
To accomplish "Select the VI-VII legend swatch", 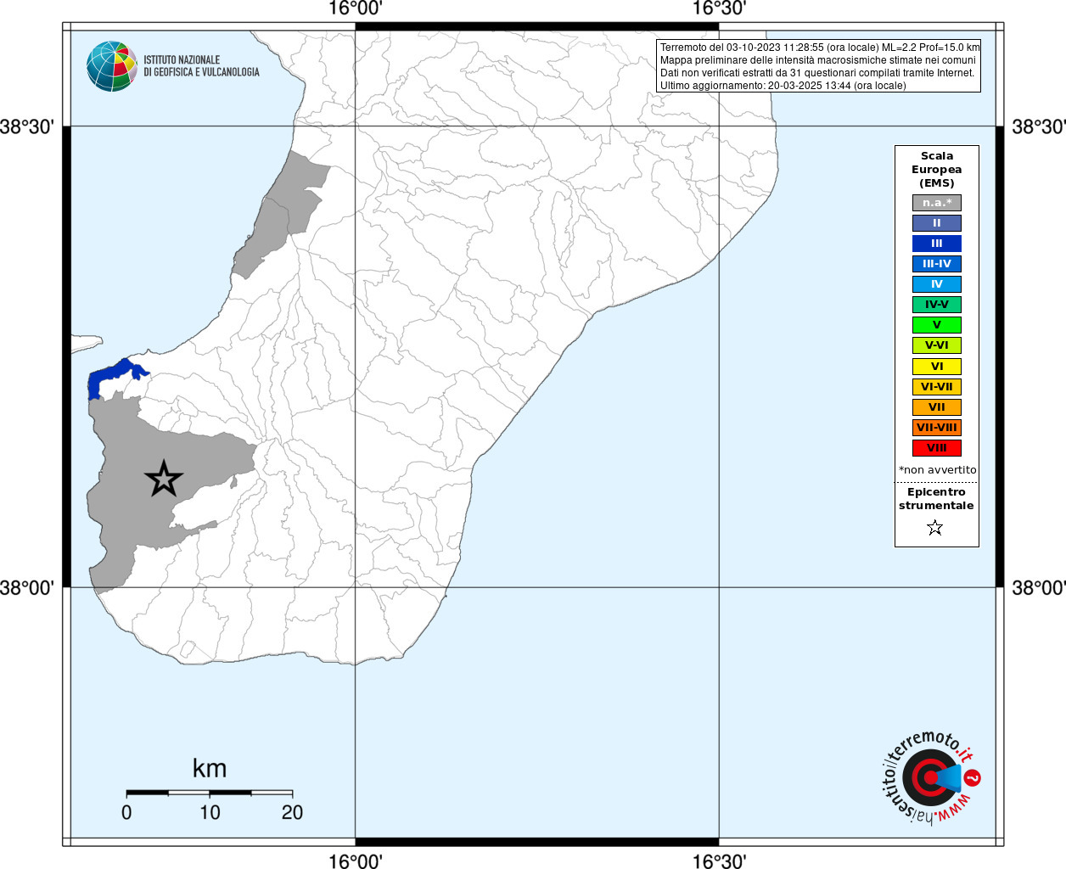I will [937, 387].
